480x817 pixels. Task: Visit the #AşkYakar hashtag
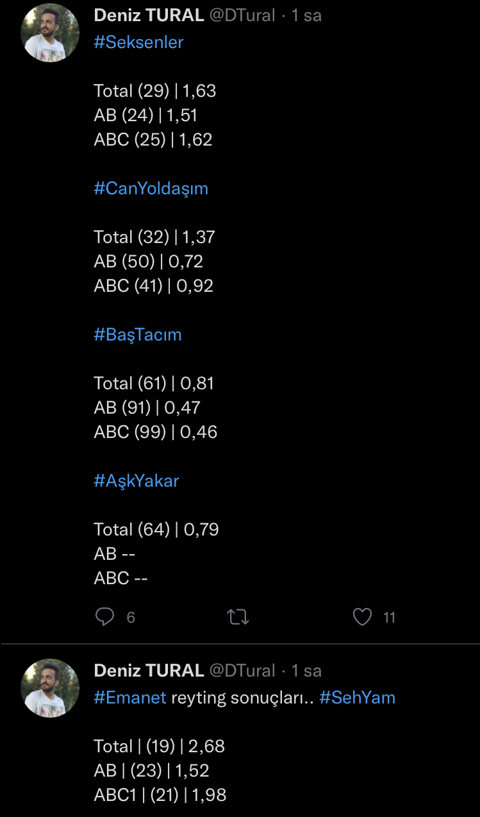click(x=136, y=481)
